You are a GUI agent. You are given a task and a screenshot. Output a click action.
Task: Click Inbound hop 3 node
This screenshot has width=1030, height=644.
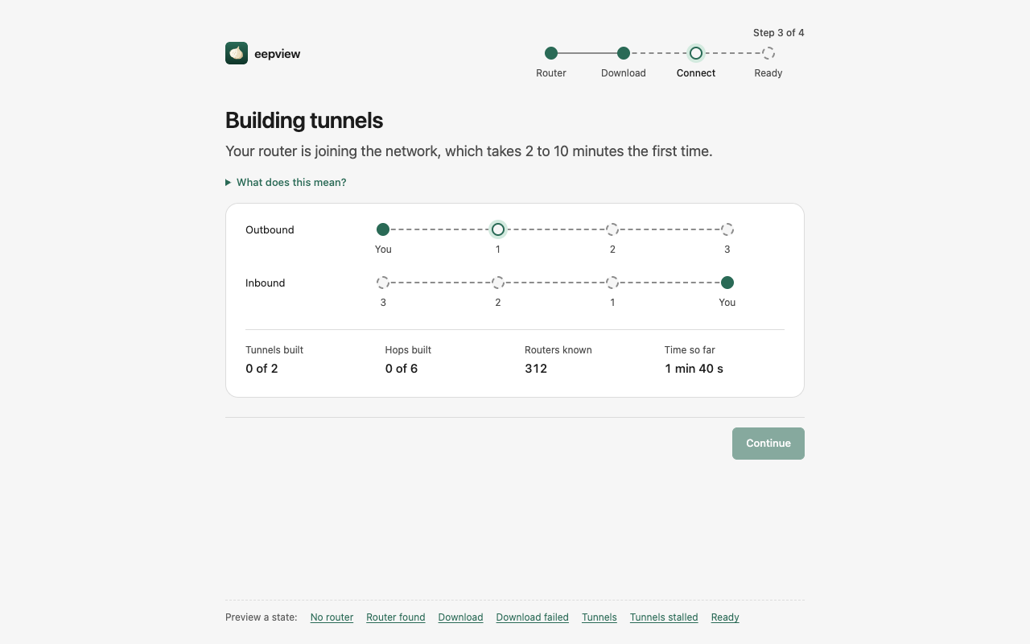pos(383,283)
